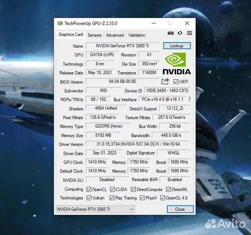Select the Graphics Card tab
The image size is (251, 235).
tap(71, 34)
